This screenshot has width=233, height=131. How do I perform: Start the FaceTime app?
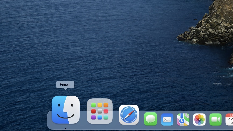click(216, 119)
